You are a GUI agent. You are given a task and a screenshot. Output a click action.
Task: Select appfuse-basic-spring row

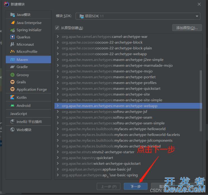click(x=128, y=175)
